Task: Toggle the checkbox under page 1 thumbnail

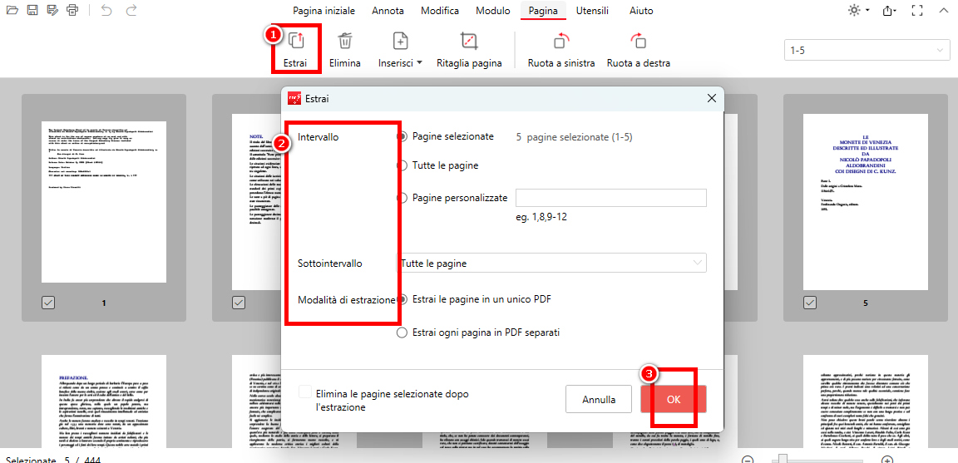Action: click(48, 302)
